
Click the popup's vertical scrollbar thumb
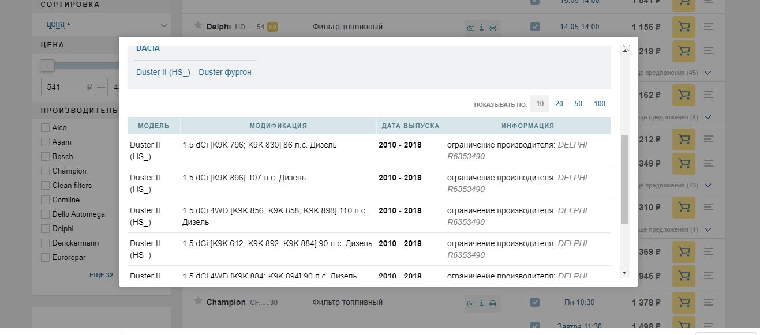coord(624,179)
